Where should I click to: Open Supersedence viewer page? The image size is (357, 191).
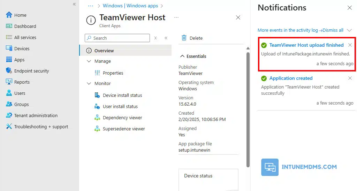[124, 129]
